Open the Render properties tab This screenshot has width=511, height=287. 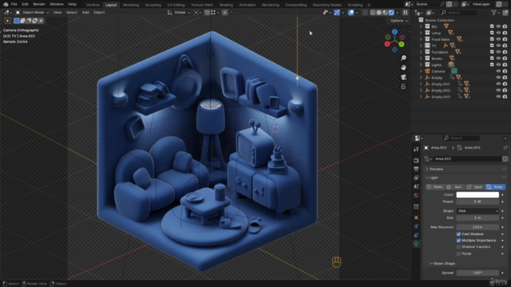pyautogui.click(x=416, y=160)
